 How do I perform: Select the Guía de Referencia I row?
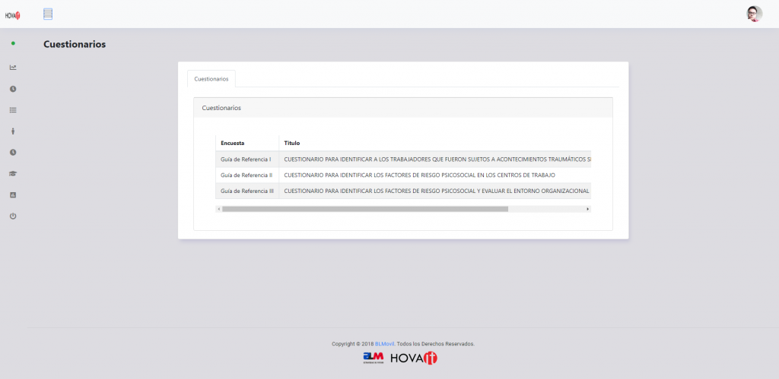[x=246, y=159]
